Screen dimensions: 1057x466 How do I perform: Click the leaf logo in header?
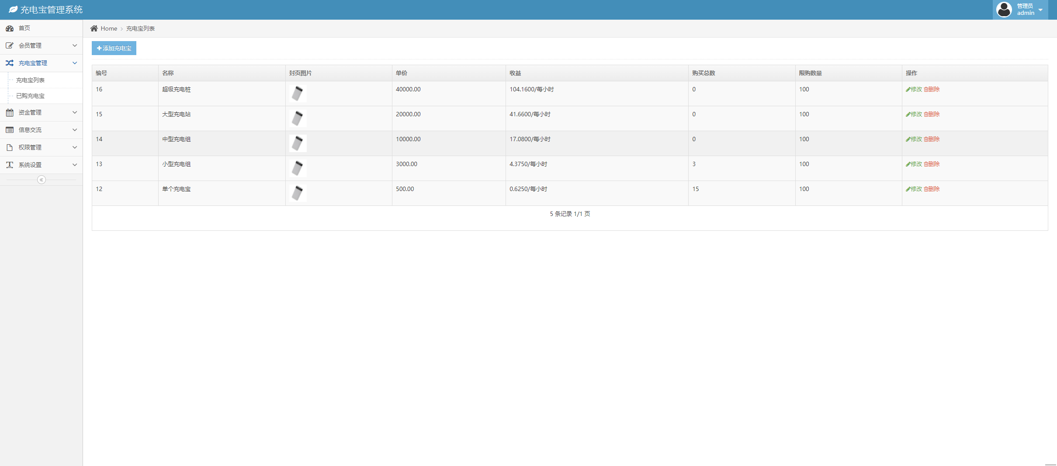(x=13, y=10)
